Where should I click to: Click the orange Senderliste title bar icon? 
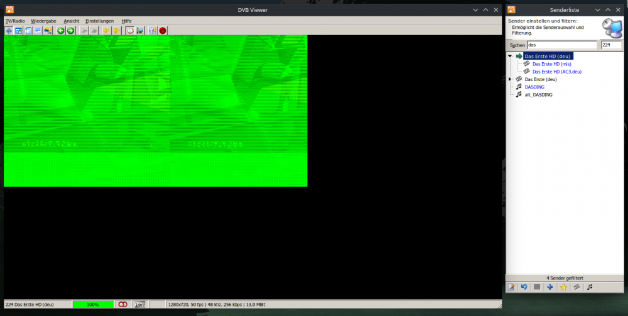511,10
